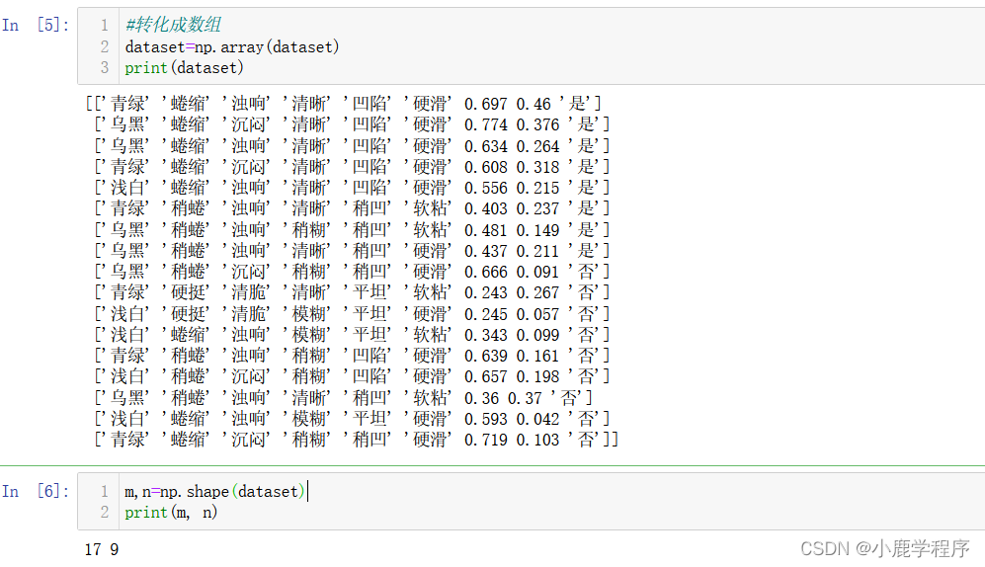Click output value 0.245
985x567 pixels.
(486, 314)
